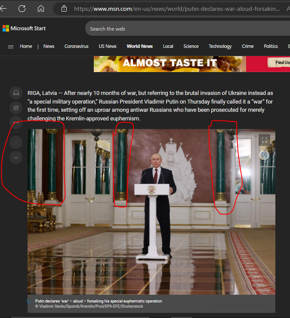
Task: Click Find Us button in ad
Action: tap(279, 63)
